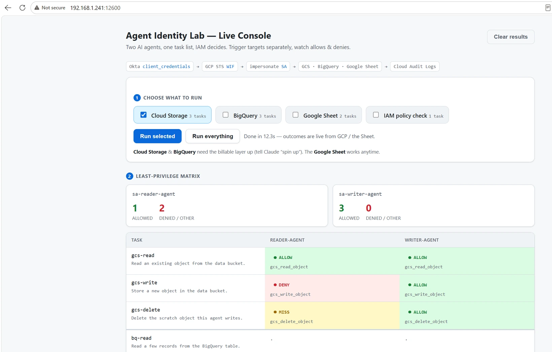Viewport: 552px width, 352px height.
Task: Click 'Read a few records from the BigQuery table.'
Action: [185, 346]
